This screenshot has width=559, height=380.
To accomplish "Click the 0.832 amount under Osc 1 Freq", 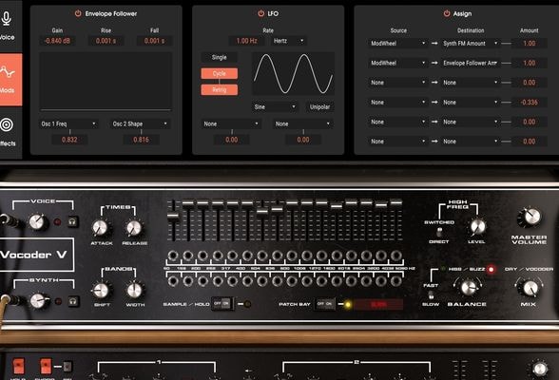I will click(69, 140).
